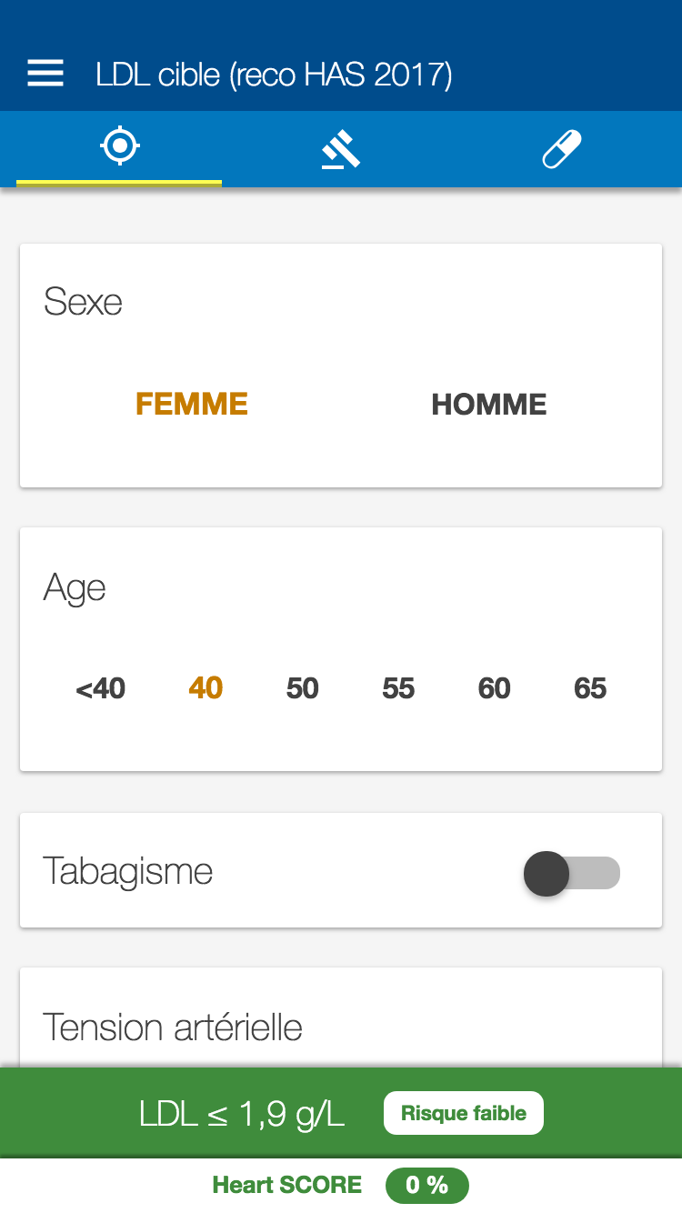Open the pill treatment tab
Screen dimensions: 682x1213
pyautogui.click(x=561, y=149)
